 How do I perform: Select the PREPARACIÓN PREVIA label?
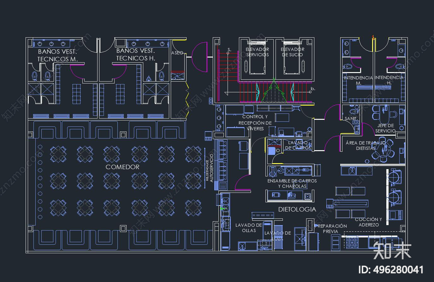(x=330, y=229)
